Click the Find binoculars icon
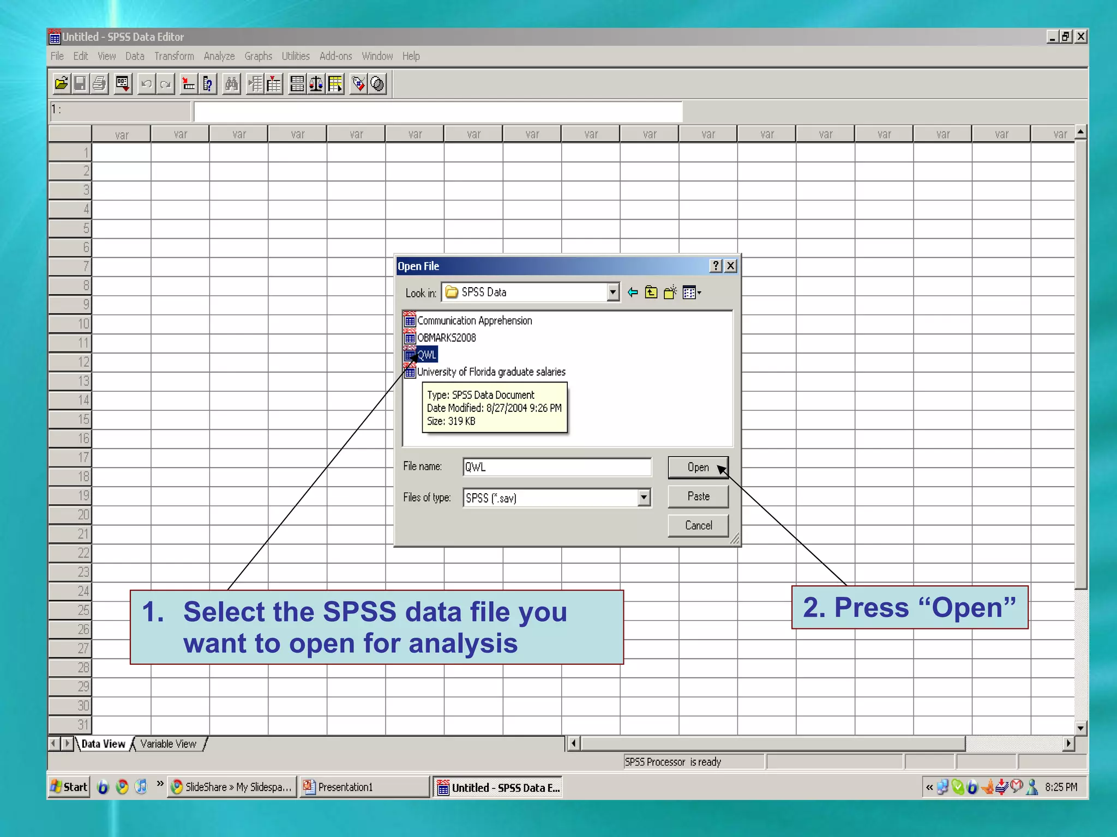The image size is (1117, 837). (232, 84)
